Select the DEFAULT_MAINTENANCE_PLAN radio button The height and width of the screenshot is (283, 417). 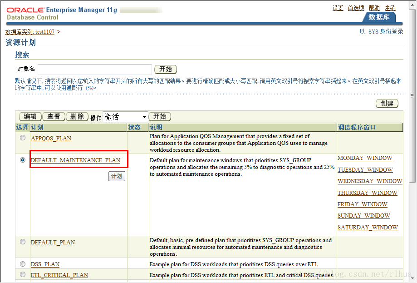point(23,160)
